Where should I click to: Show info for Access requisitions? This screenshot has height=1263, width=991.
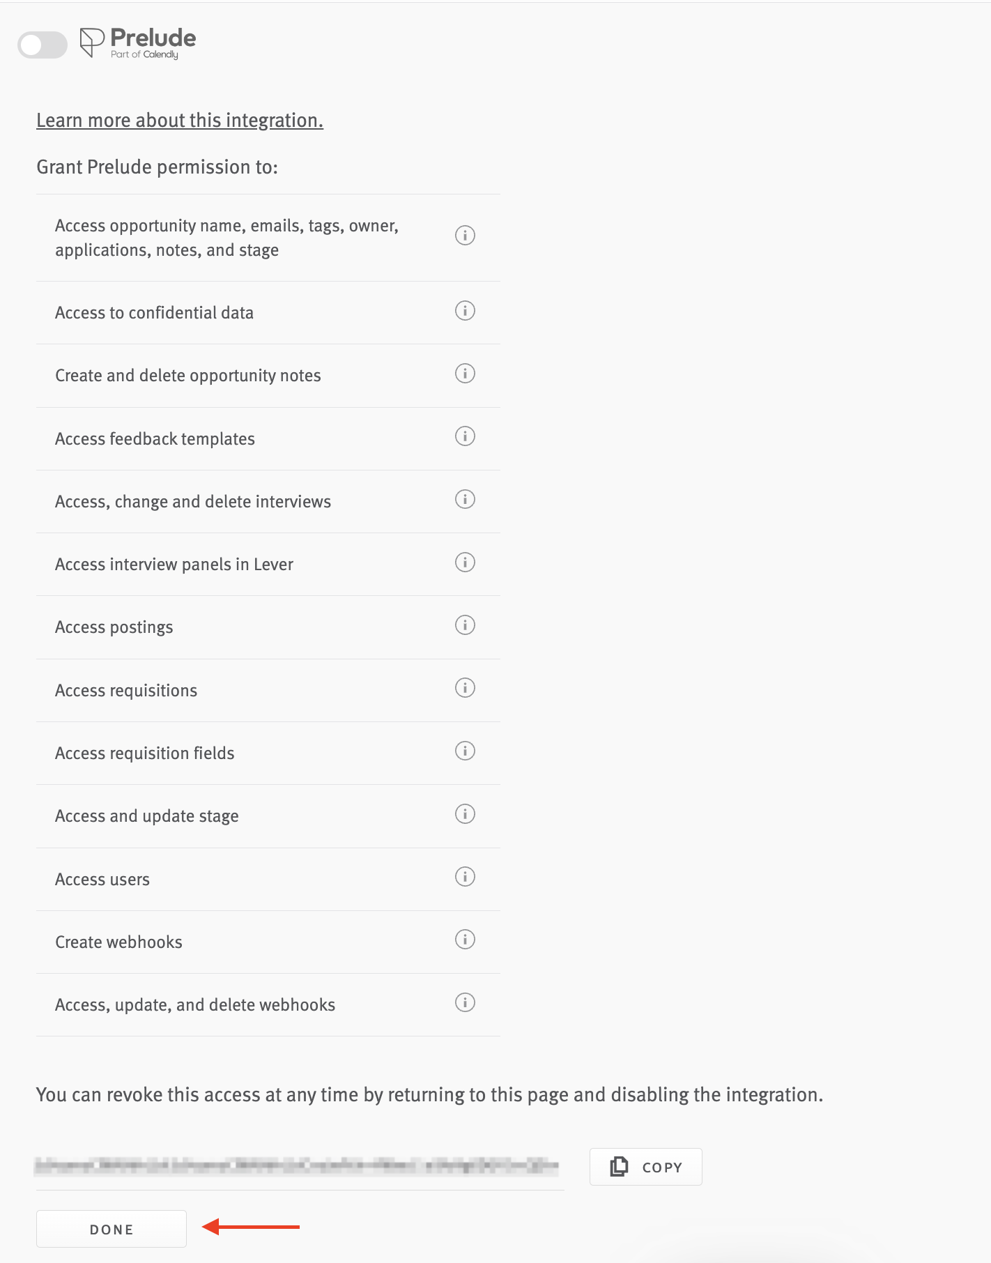pyautogui.click(x=465, y=688)
